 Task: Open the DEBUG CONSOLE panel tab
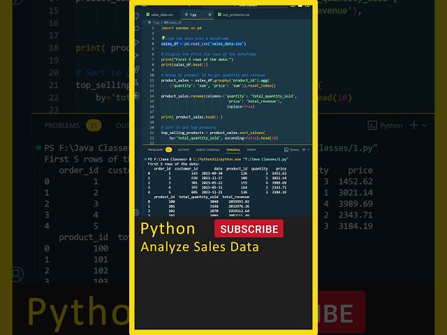pos(208,149)
